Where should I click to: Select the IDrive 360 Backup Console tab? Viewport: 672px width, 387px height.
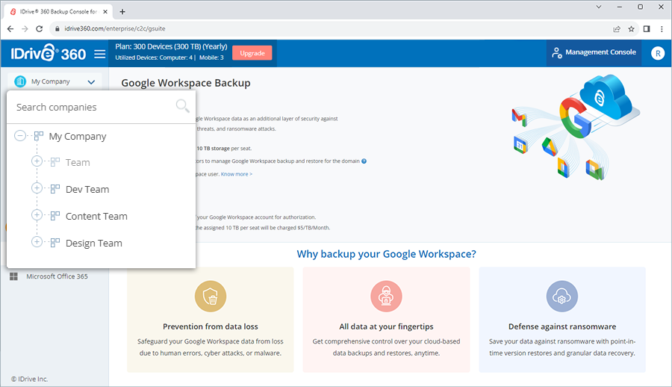point(59,12)
